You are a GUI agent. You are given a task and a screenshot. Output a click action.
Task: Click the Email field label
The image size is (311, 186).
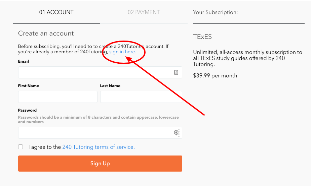(x=24, y=61)
